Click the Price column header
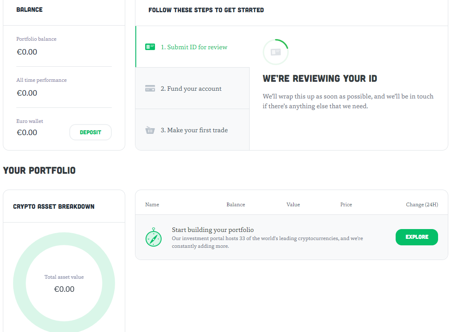Image resolution: width=476 pixels, height=332 pixels. pos(346,204)
